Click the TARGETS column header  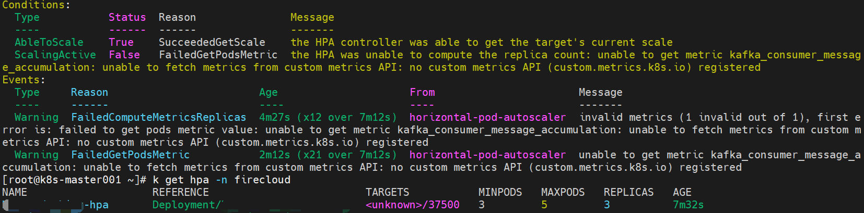(x=387, y=192)
